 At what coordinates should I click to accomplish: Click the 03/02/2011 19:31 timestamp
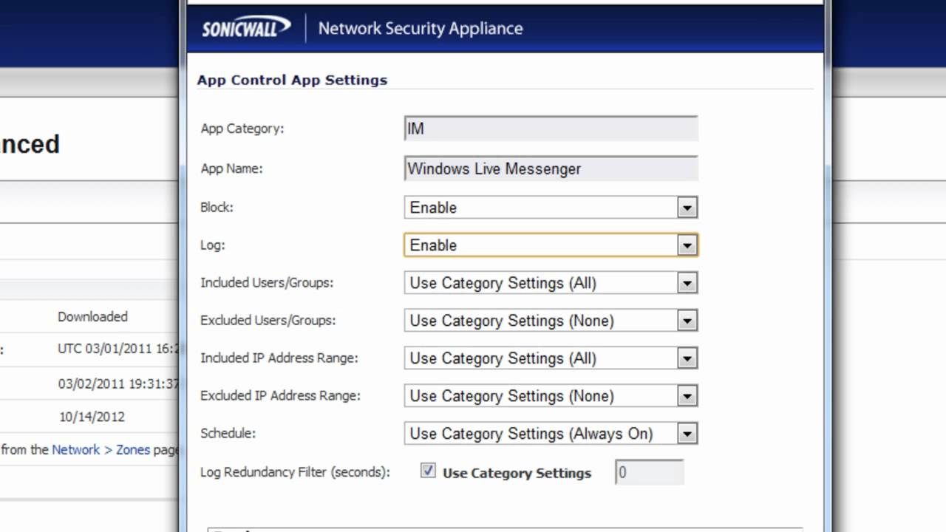118,383
